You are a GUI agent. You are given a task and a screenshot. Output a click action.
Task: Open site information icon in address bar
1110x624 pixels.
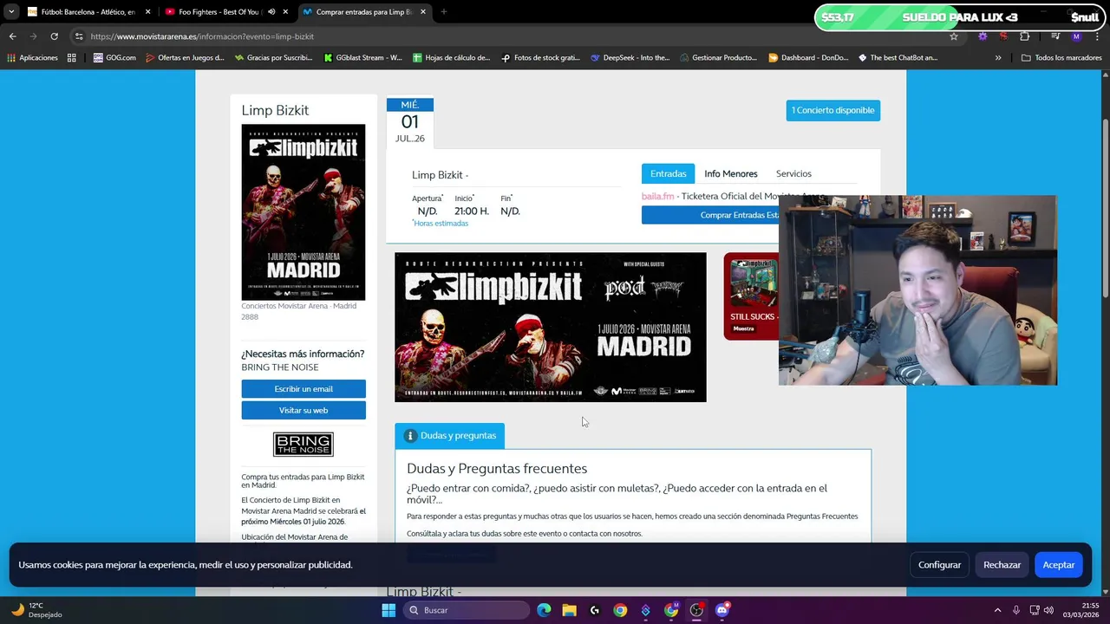pyautogui.click(x=79, y=36)
